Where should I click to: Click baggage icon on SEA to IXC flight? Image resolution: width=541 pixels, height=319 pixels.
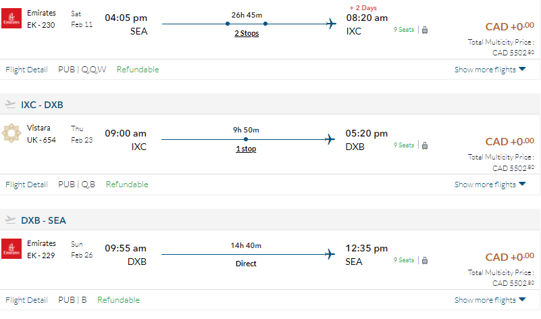pyautogui.click(x=424, y=30)
